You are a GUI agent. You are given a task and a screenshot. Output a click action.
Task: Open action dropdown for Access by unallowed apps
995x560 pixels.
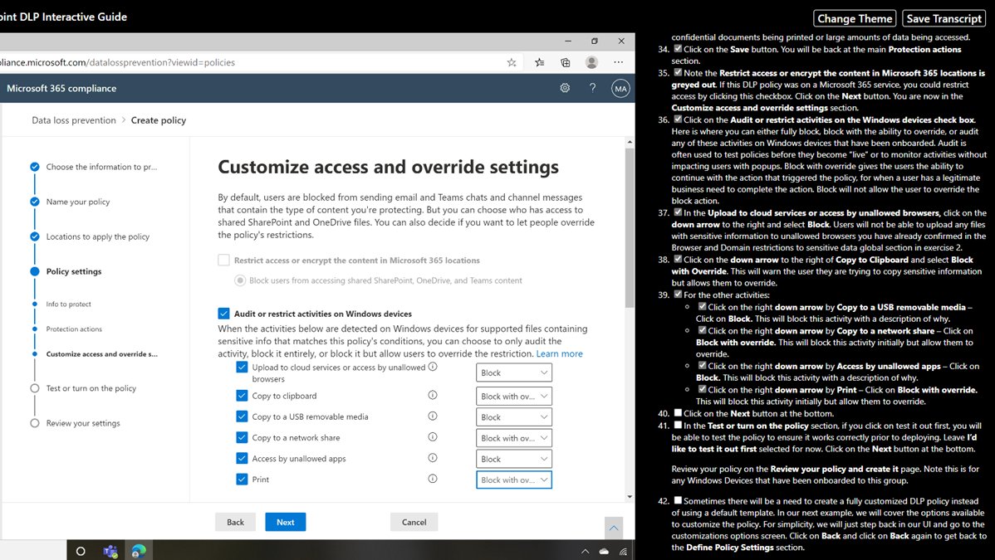(x=514, y=459)
